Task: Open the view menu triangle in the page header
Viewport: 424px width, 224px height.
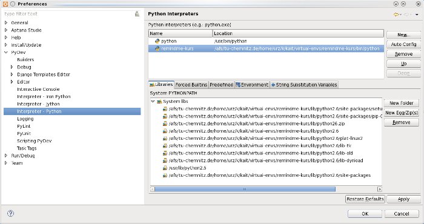Action: click(x=417, y=15)
